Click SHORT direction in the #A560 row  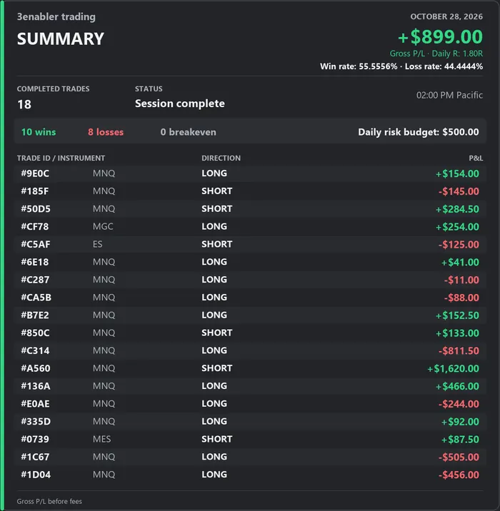[x=217, y=368]
